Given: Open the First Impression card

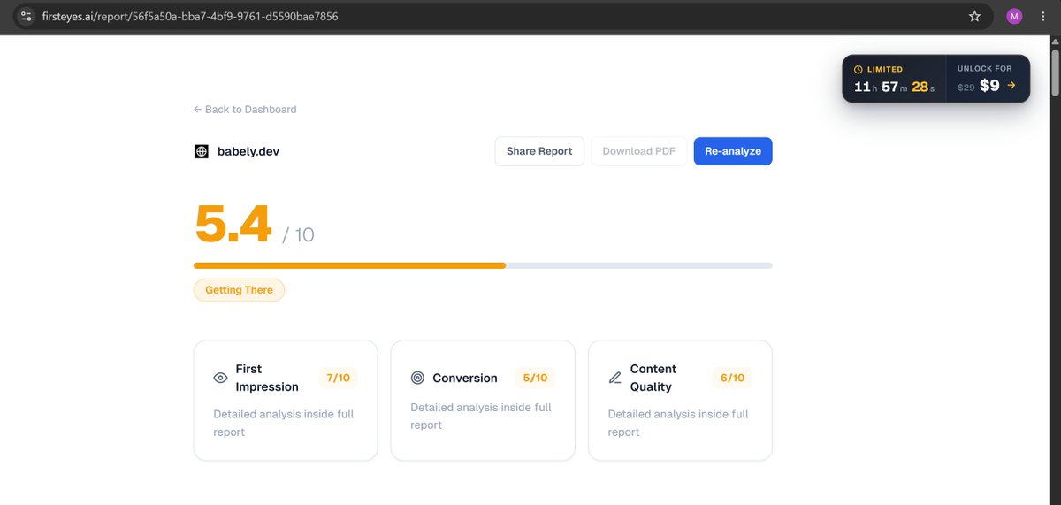Looking at the screenshot, I should pyautogui.click(x=286, y=401).
